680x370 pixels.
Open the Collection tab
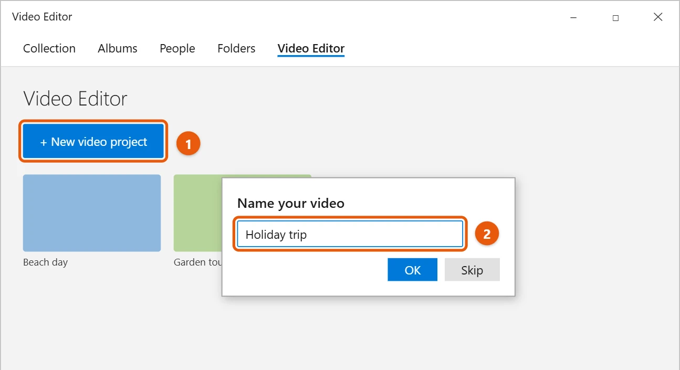(x=49, y=48)
